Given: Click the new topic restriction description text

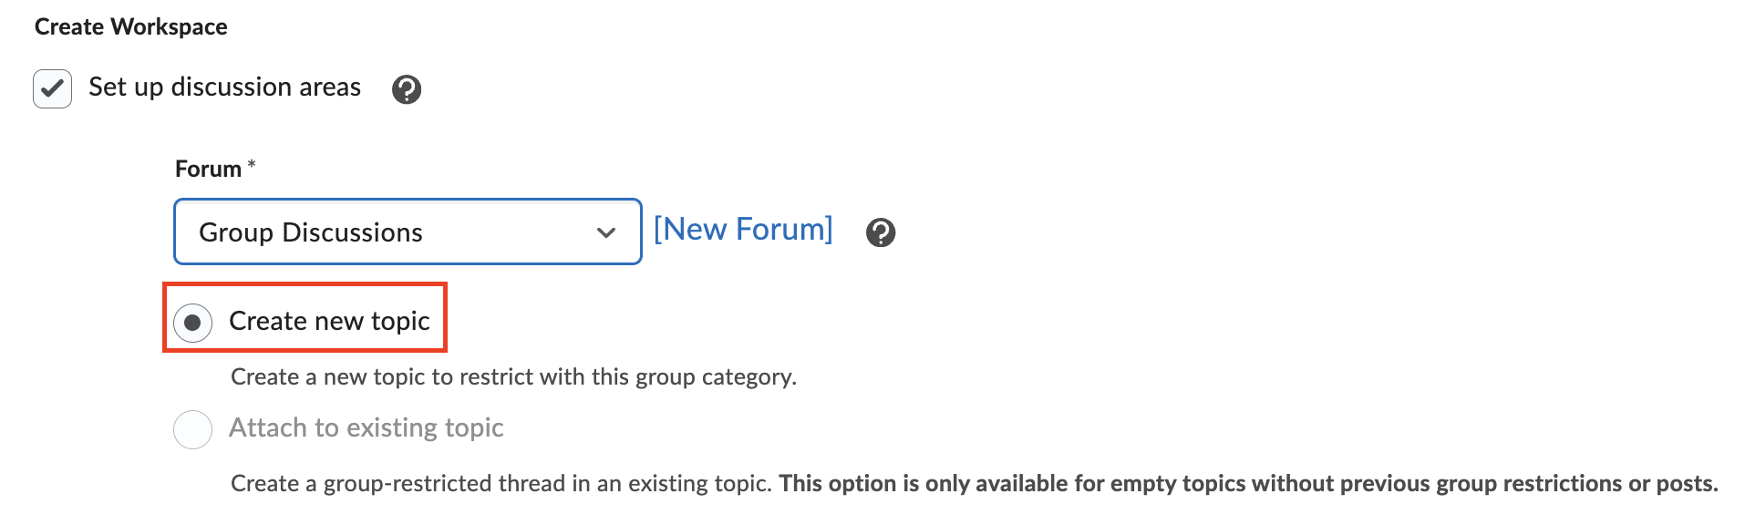Looking at the screenshot, I should (x=513, y=376).
